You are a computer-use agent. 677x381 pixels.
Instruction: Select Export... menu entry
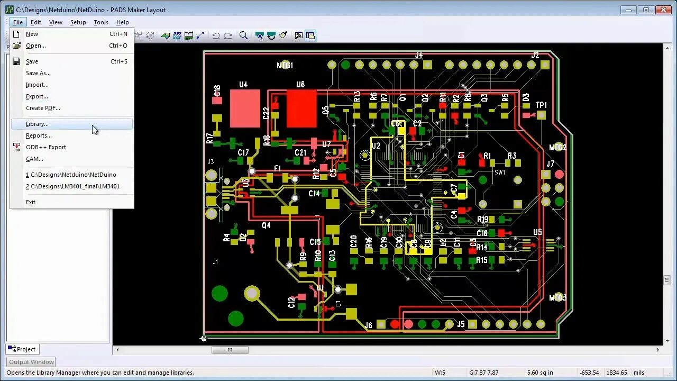point(71,96)
